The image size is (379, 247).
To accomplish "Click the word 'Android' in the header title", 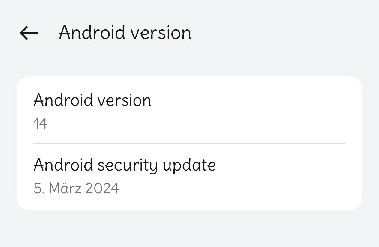I will click(92, 32).
